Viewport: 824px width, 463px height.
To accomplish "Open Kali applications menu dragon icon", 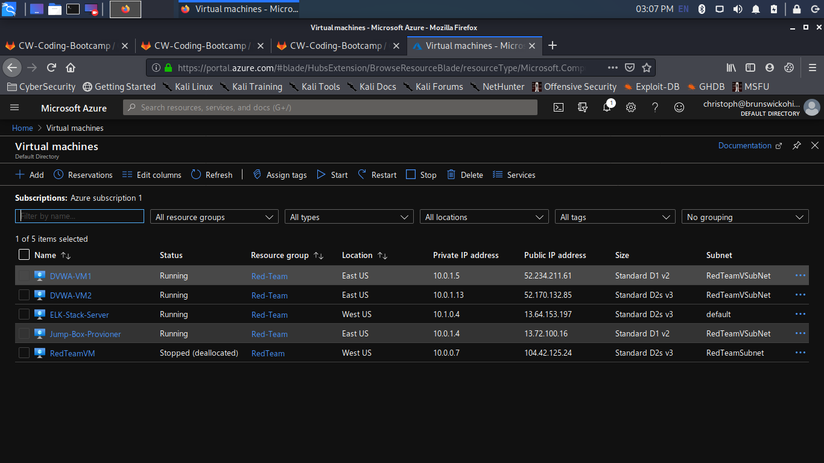I will tap(8, 8).
